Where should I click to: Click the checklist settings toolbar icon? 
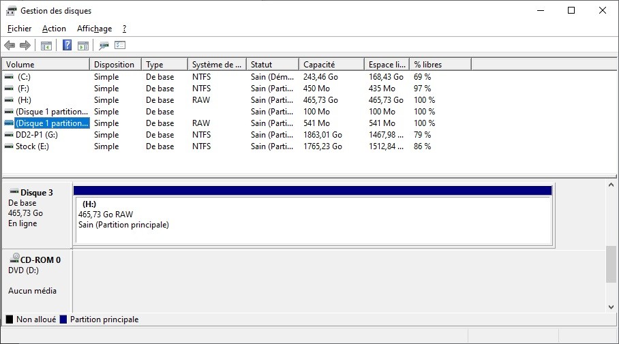pos(120,46)
